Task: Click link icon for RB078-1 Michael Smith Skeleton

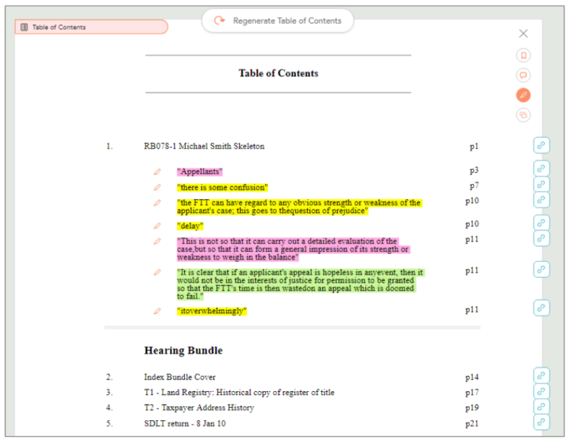Action: point(541,145)
